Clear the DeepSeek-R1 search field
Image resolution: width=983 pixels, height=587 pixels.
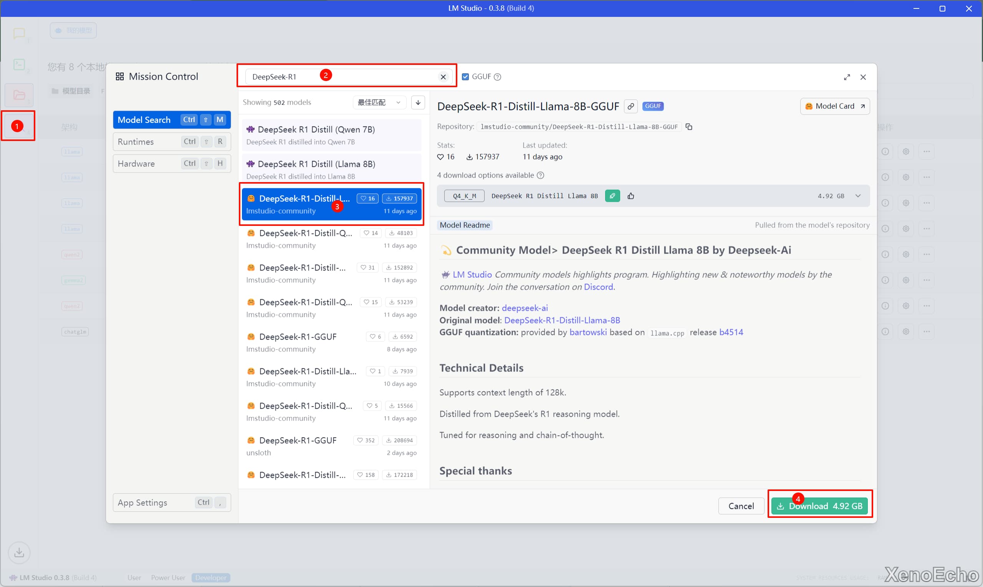[x=443, y=77]
